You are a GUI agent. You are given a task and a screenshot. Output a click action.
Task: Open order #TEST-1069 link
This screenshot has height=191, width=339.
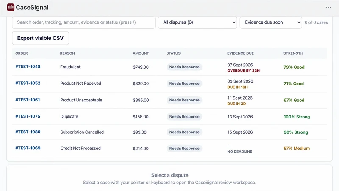28,148
